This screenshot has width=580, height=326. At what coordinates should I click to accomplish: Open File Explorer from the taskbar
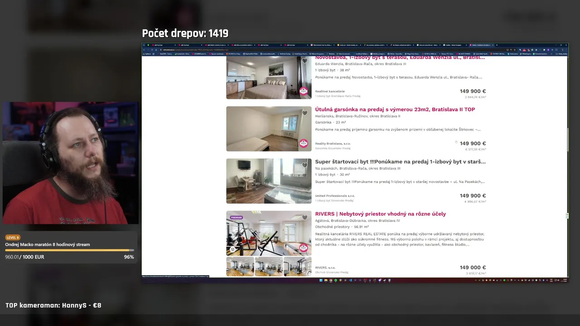[x=326, y=280]
